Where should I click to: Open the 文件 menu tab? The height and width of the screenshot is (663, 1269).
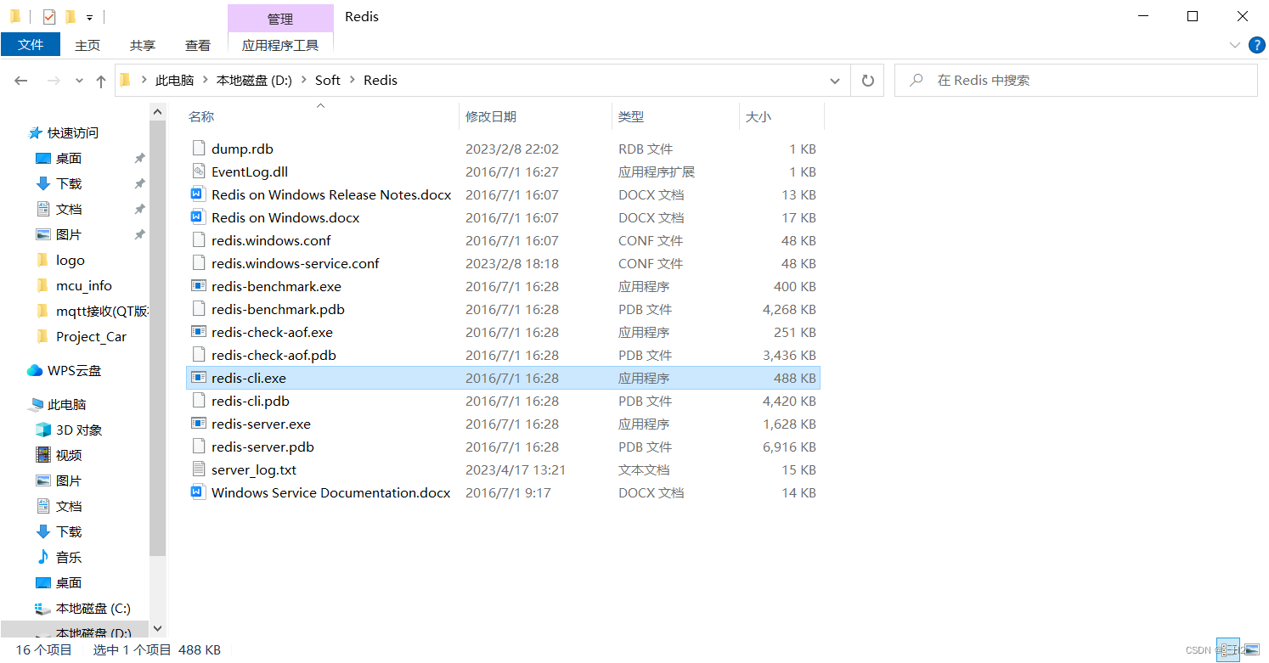point(31,45)
